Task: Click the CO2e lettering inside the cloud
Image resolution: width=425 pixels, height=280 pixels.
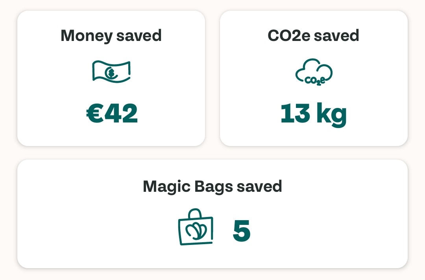Action: click(x=315, y=80)
